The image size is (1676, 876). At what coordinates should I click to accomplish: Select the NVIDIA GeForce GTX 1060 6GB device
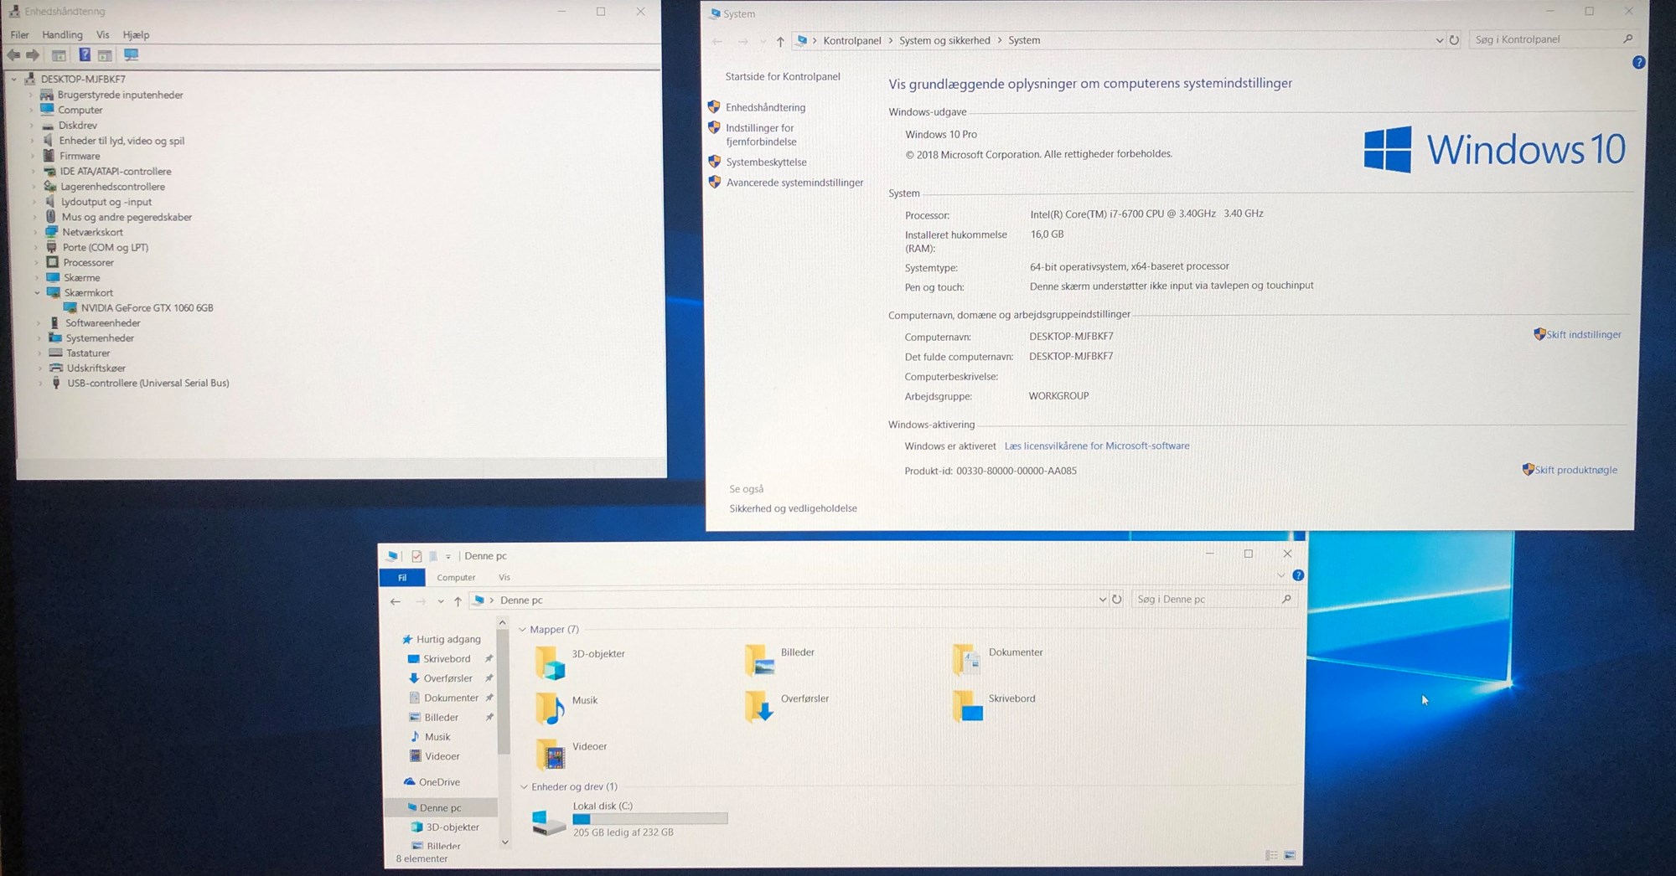point(147,307)
